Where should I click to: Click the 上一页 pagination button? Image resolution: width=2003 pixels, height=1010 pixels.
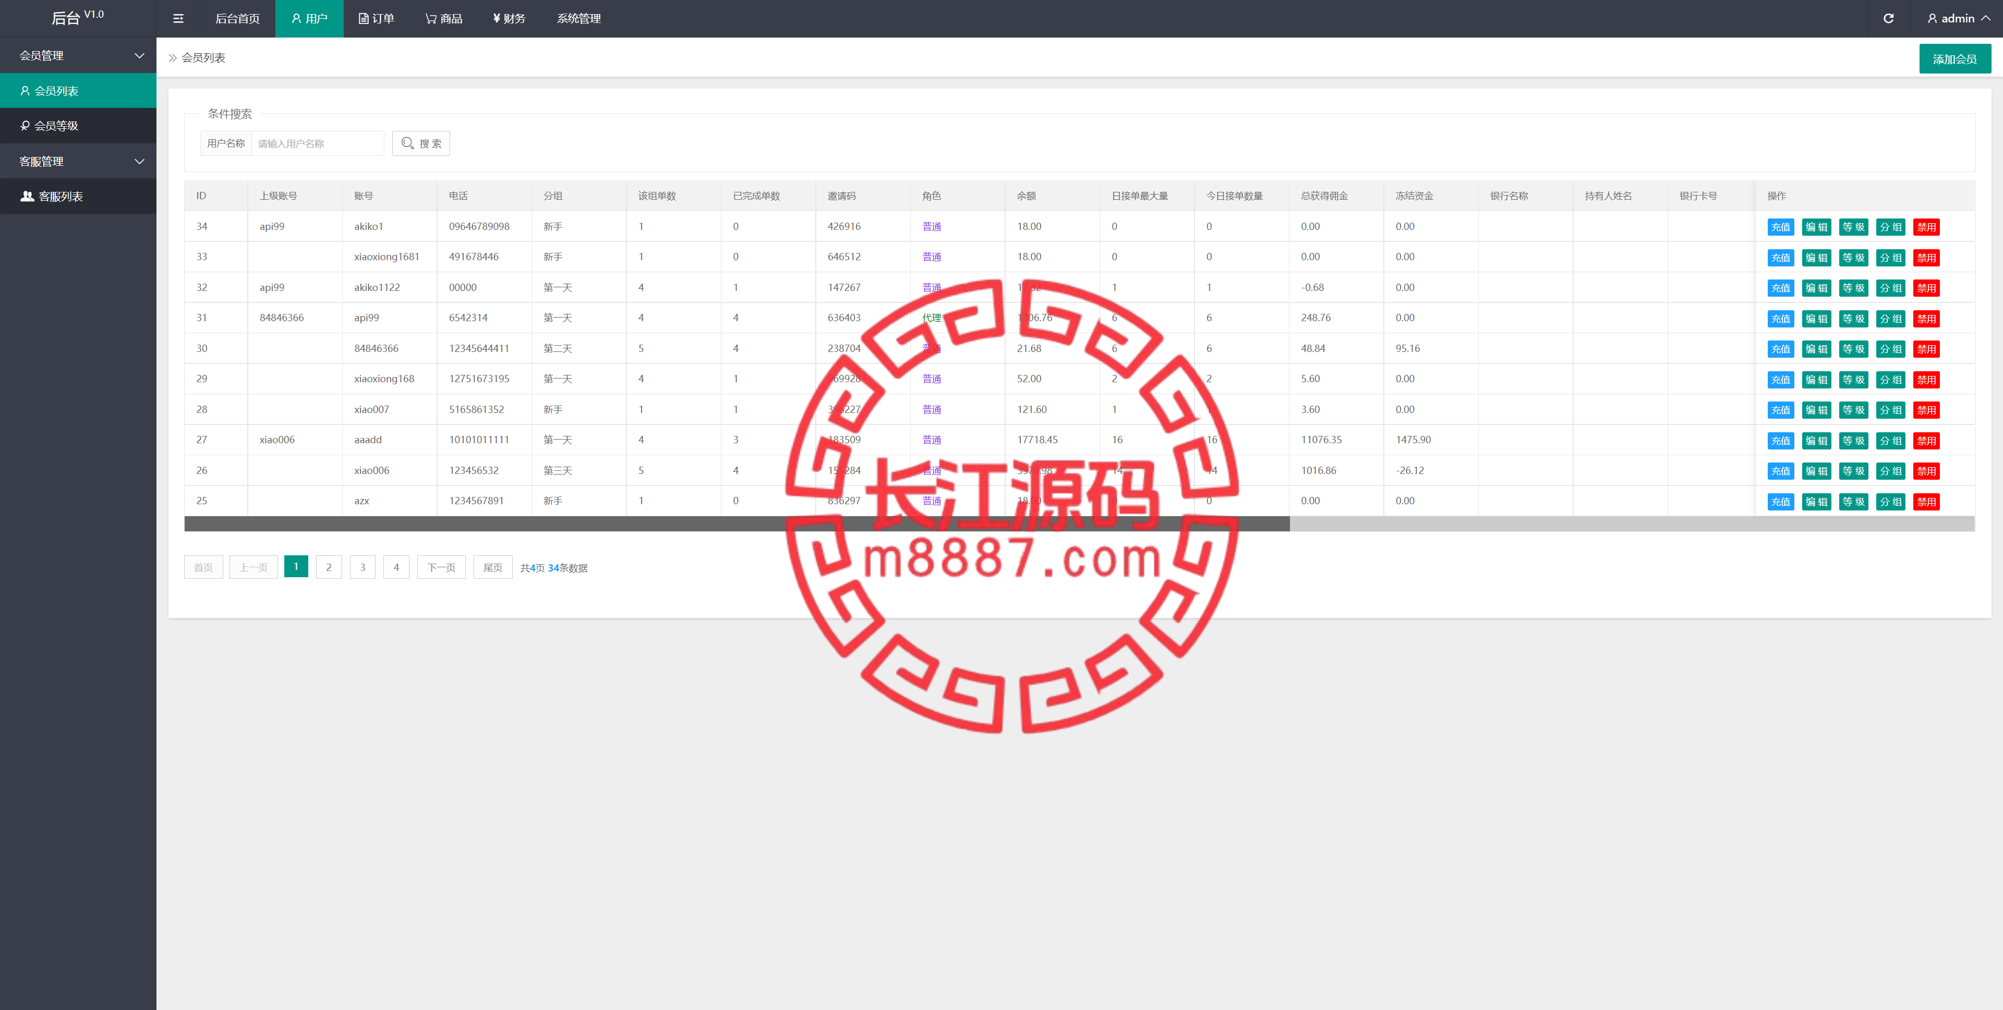(x=254, y=568)
